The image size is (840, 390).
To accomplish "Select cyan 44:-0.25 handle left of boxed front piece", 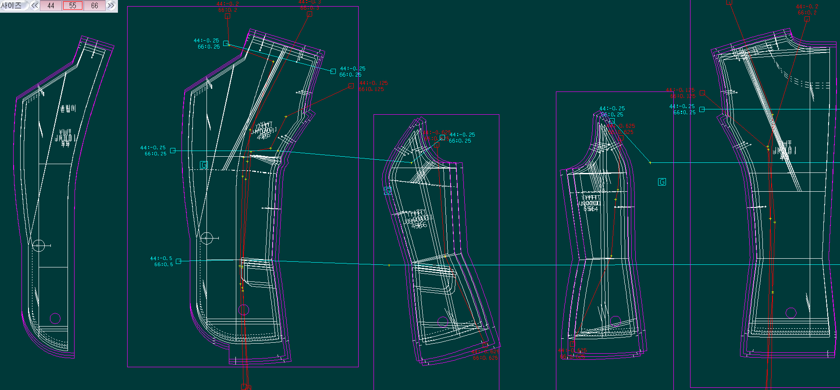I will click(x=173, y=151).
